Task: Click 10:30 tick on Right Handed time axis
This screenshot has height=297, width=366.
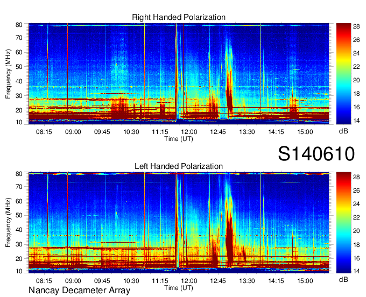Action: 131,132
